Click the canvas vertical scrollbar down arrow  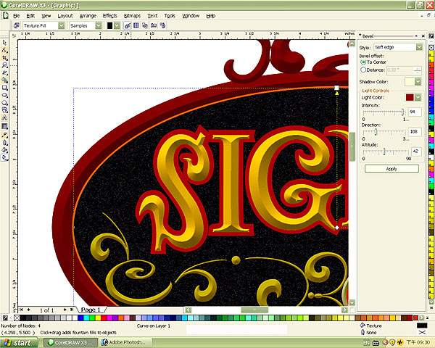(x=352, y=302)
